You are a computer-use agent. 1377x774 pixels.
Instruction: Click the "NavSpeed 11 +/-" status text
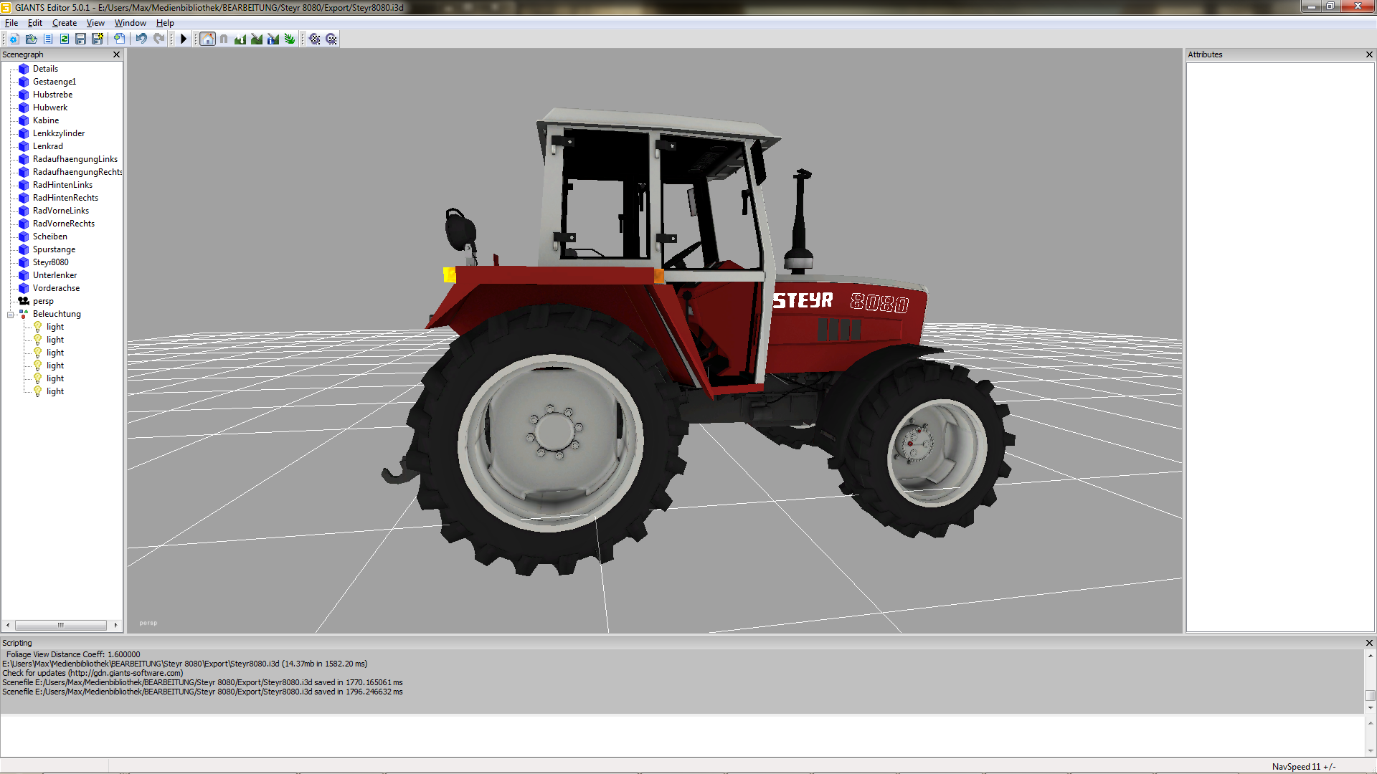click(1304, 767)
